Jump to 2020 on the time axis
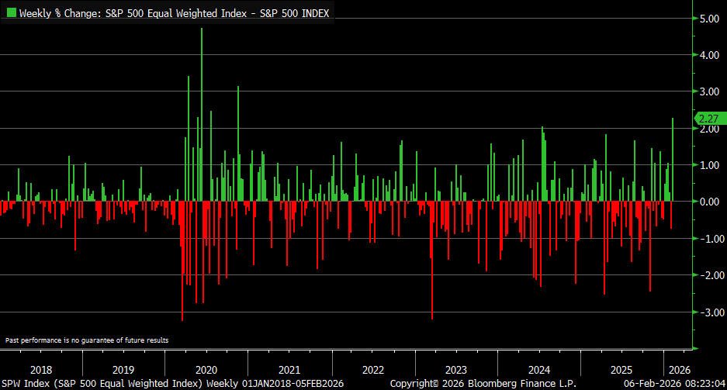The height and width of the screenshot is (390, 727). pos(206,369)
